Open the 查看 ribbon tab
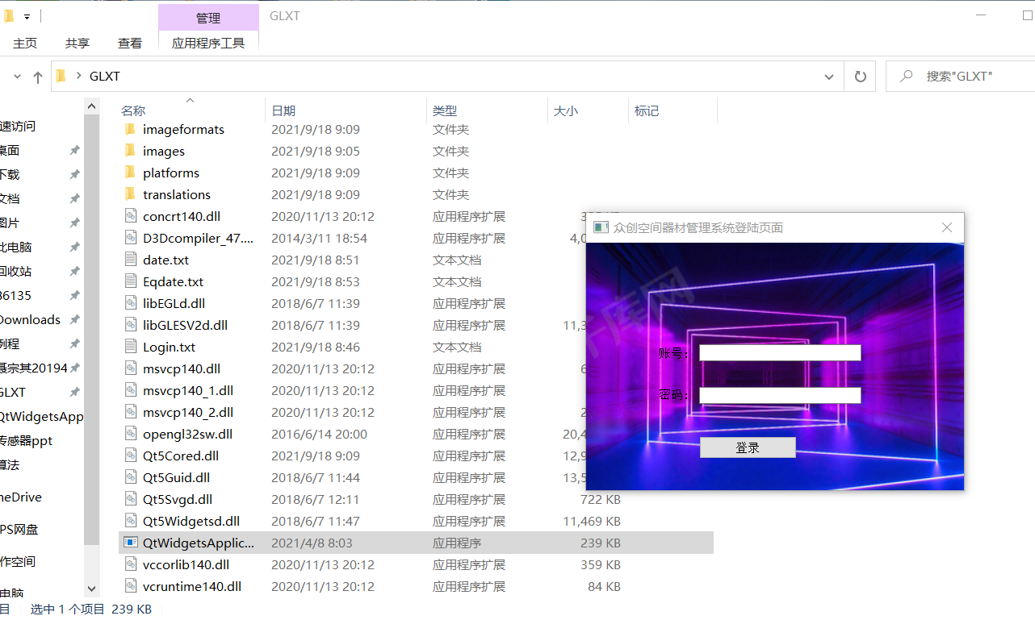1035x620 pixels. tap(129, 43)
